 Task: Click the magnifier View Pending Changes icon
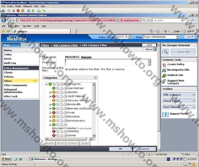click(166, 52)
